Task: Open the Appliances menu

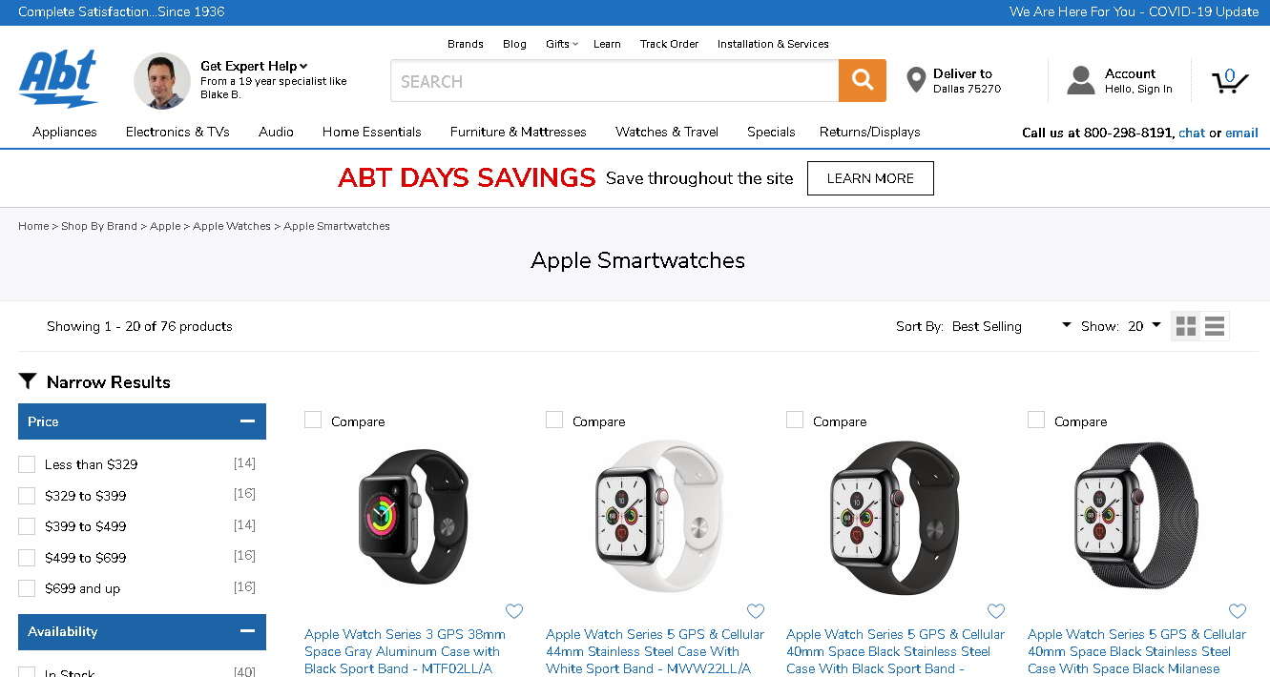Action: tap(65, 133)
